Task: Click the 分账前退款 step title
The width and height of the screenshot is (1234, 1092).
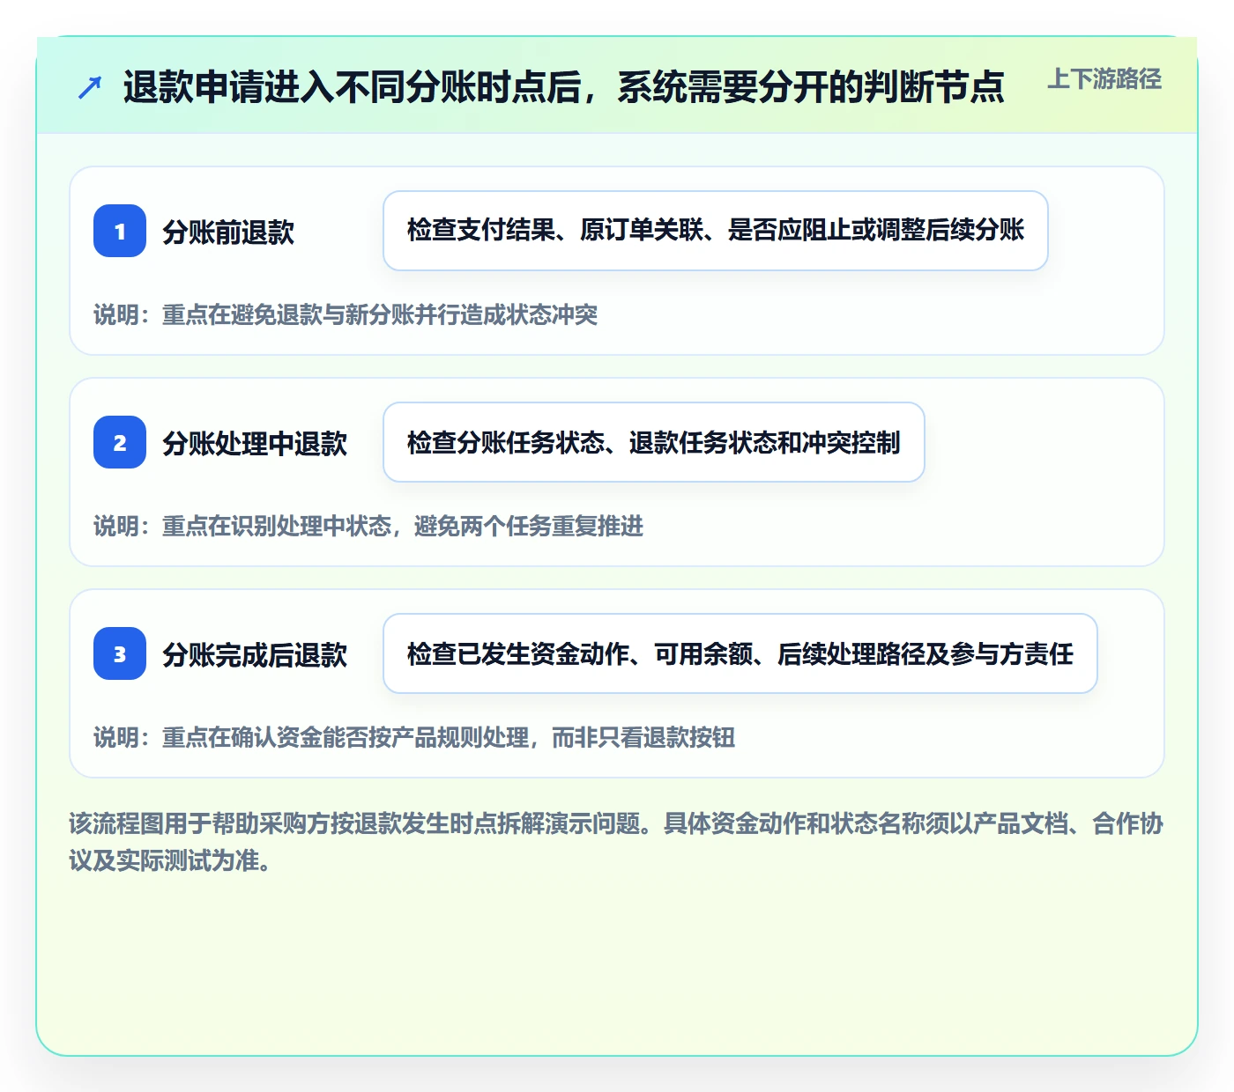Action: (228, 232)
